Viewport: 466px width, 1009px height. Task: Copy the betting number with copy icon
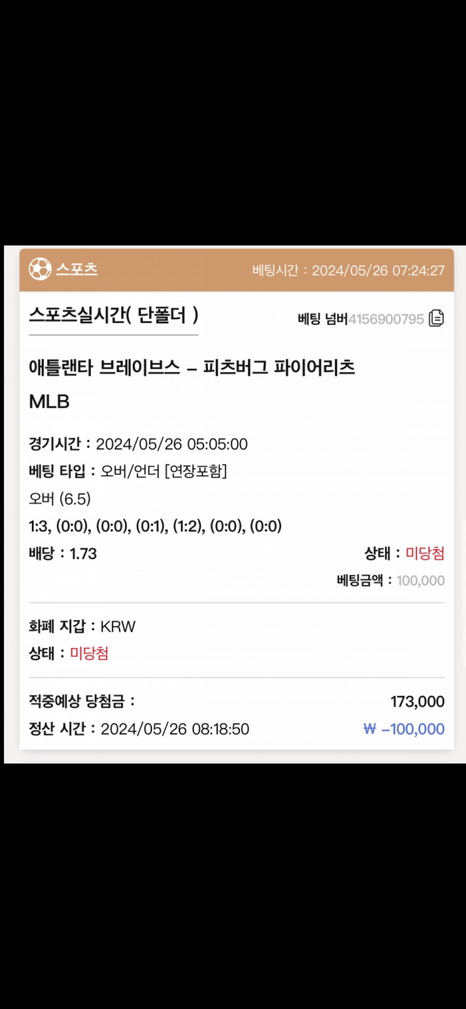point(436,318)
